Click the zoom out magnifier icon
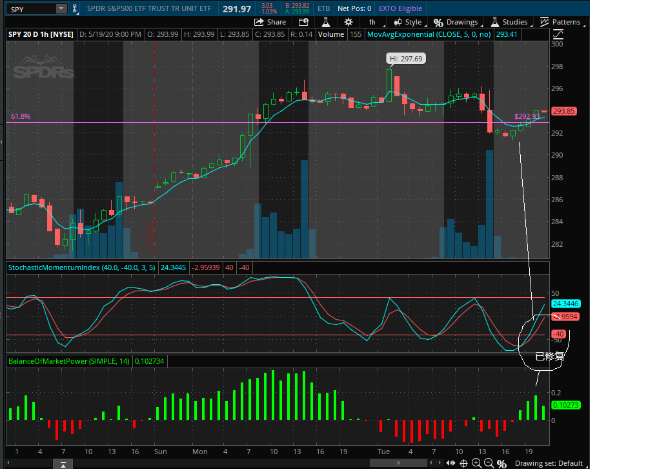668x469 pixels. click(489, 463)
